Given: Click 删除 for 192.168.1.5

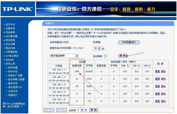Looking at the screenshot, I should (163, 86).
